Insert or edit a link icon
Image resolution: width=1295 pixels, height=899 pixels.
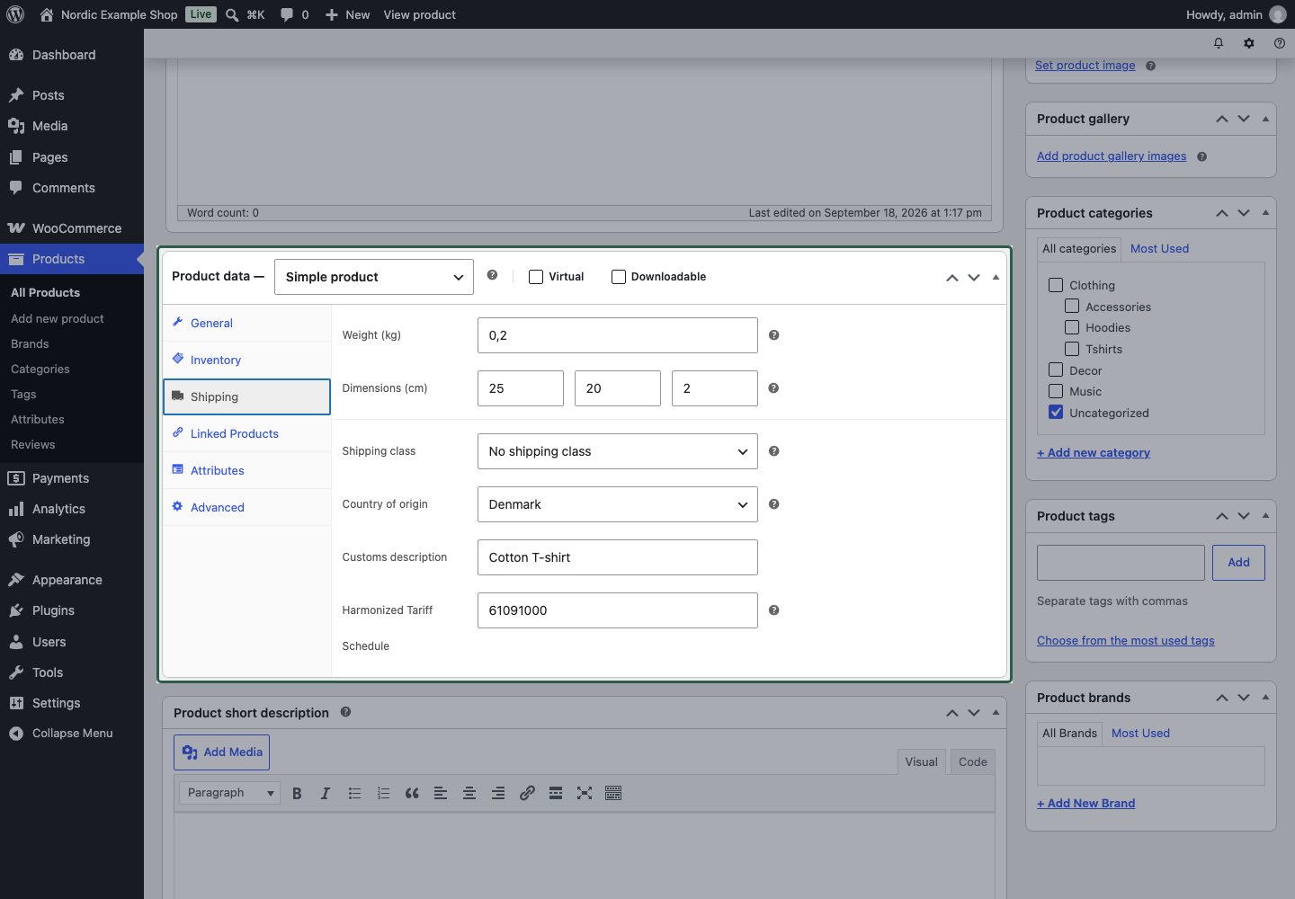pos(527,793)
